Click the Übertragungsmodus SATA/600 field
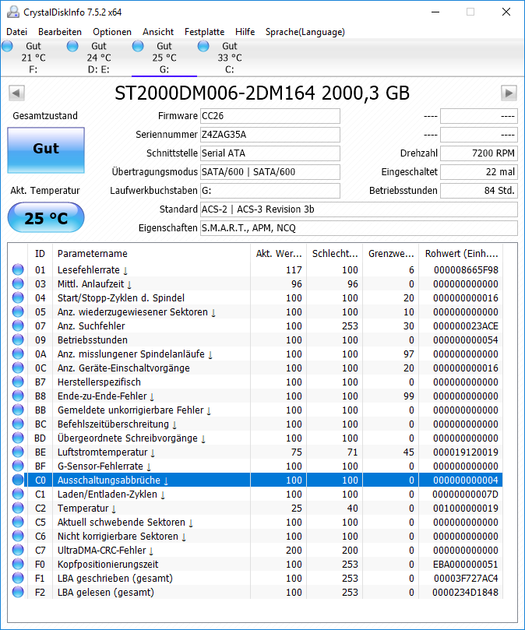The width and height of the screenshot is (525, 630). point(270,172)
